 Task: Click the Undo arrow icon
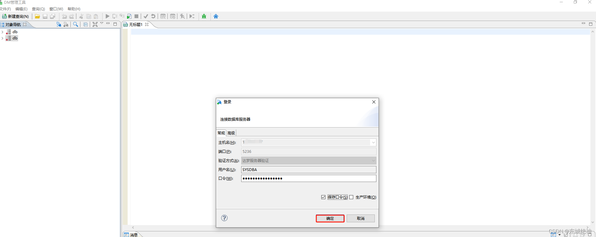[64, 16]
